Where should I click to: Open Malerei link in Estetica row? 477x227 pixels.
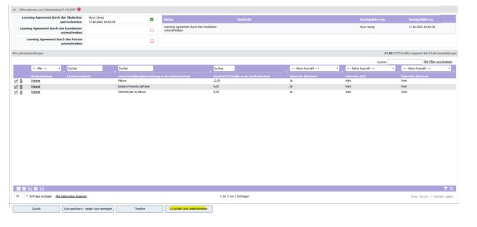(x=35, y=87)
